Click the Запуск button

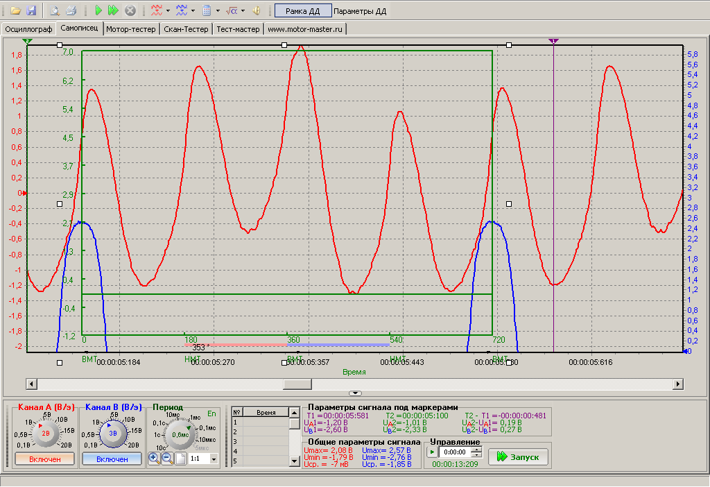click(518, 456)
